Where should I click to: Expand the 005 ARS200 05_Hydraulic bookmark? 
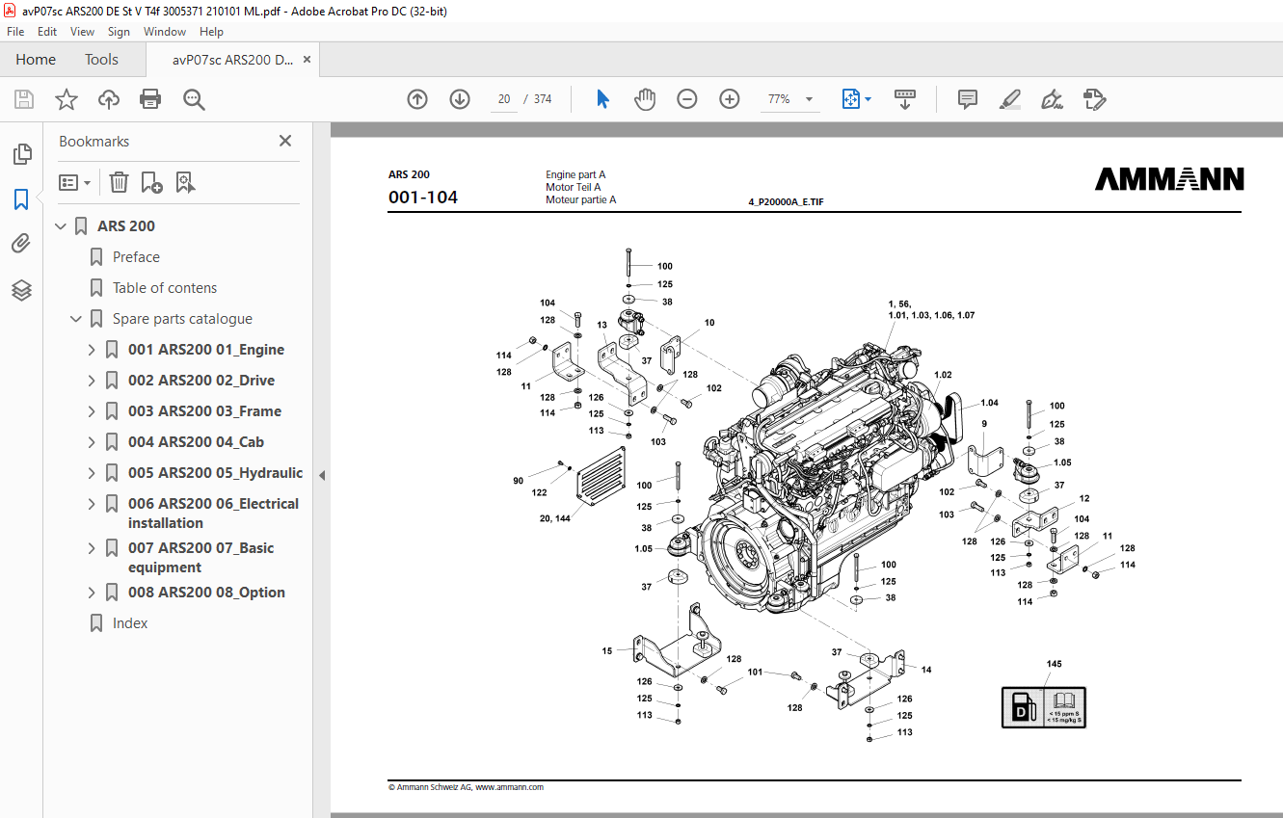point(93,473)
